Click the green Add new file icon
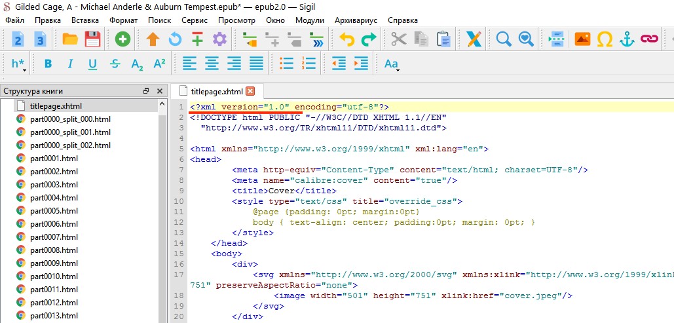Viewport: 674px width, 323px height. pos(122,39)
